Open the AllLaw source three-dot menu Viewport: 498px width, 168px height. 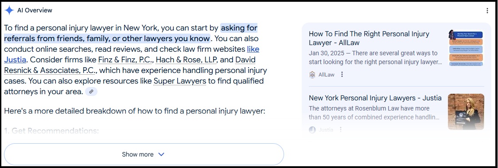[342, 74]
